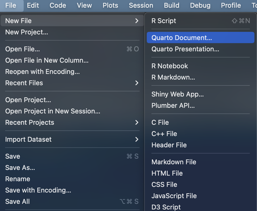Create a new D3 Script

pos(166,207)
